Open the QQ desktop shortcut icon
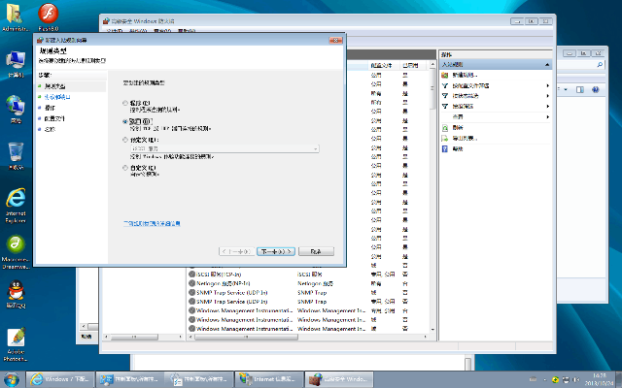Screen dimensions: 622x388 pos(17,292)
